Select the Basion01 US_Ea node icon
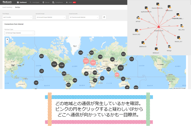191x126 pixels. tap(158, 4)
